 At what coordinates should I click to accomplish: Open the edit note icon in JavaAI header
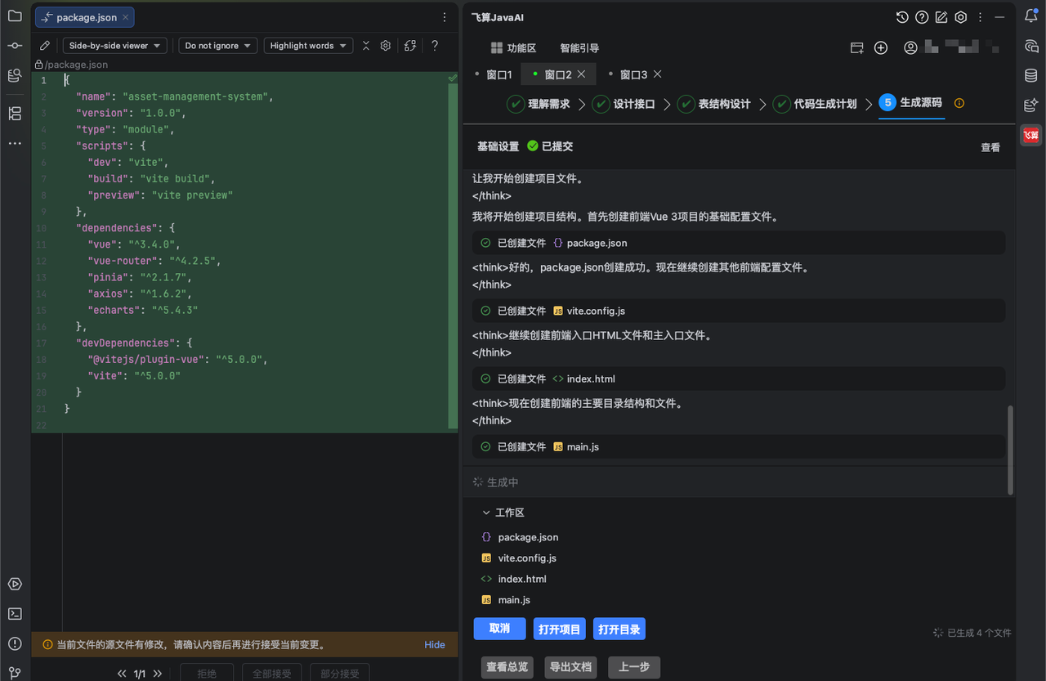point(941,17)
